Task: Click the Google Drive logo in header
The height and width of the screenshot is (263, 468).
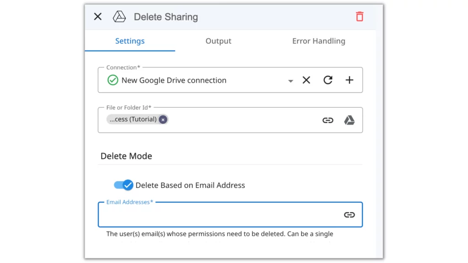Action: tap(119, 17)
